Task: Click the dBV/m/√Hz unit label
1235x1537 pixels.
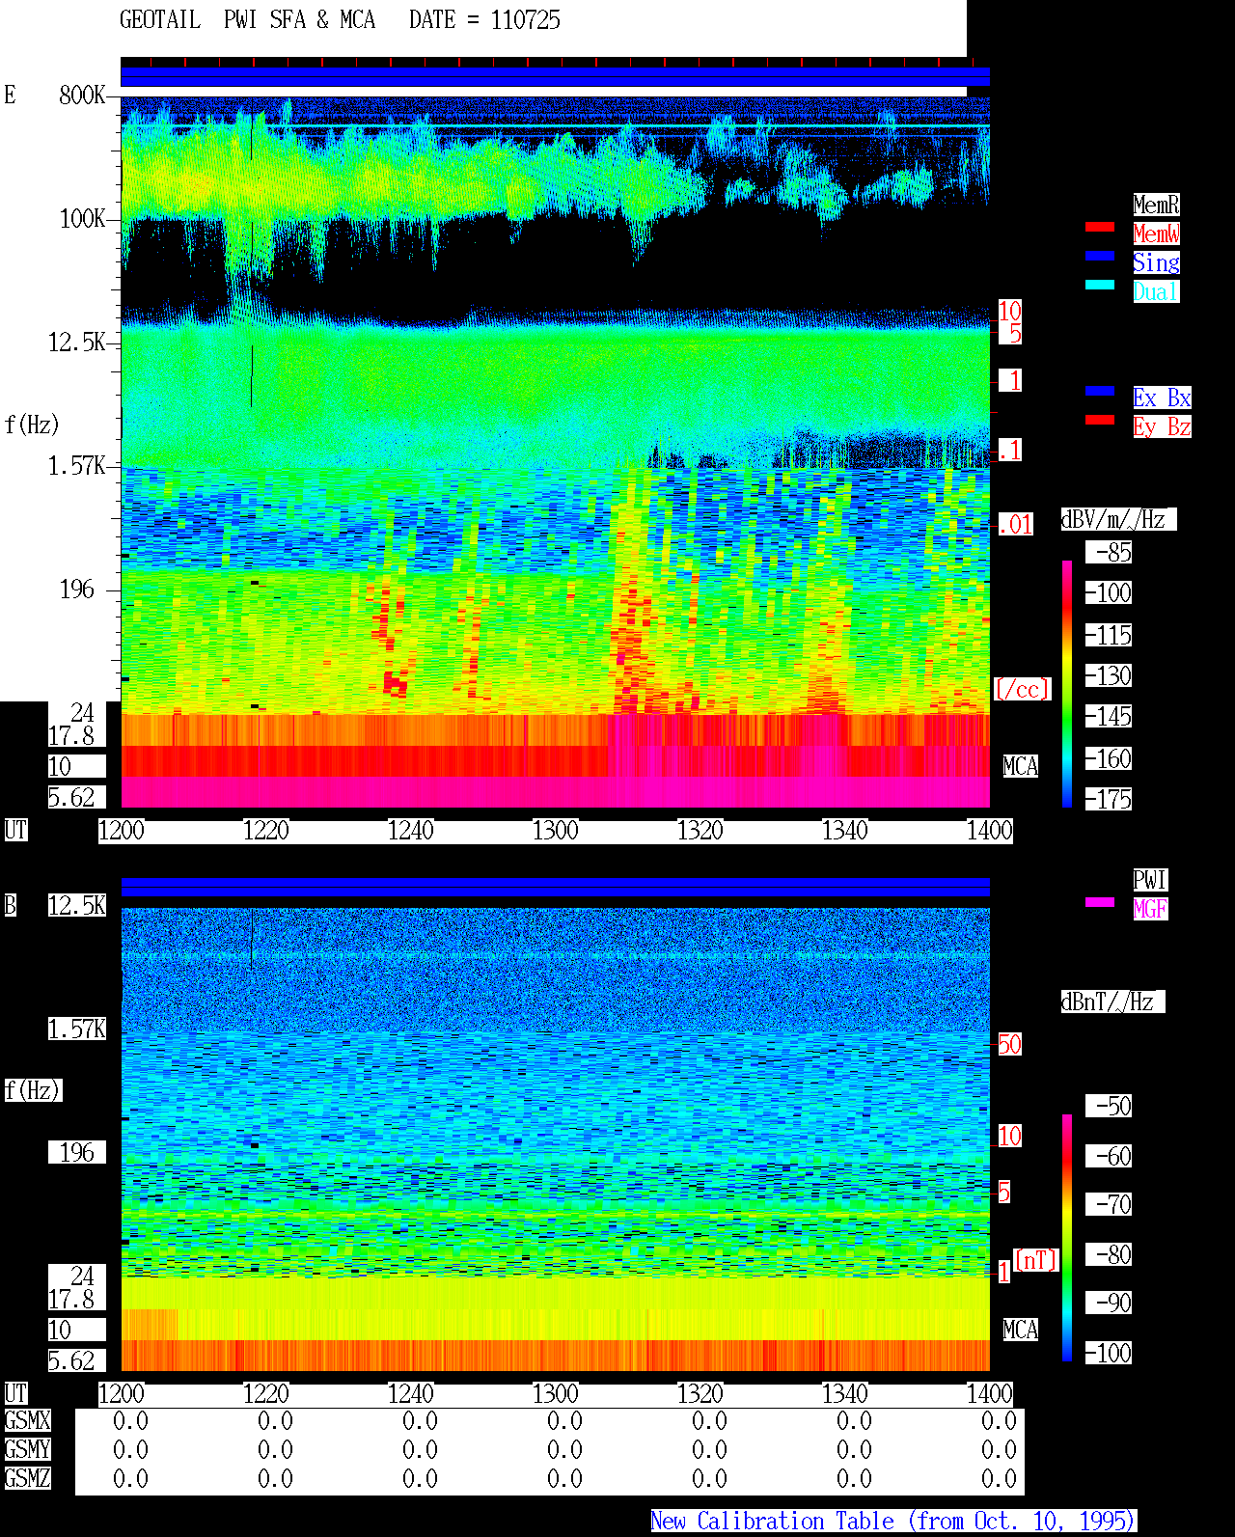Action: (1118, 519)
